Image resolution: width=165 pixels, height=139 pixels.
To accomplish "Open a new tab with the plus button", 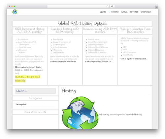I will [x=156, y=7].
